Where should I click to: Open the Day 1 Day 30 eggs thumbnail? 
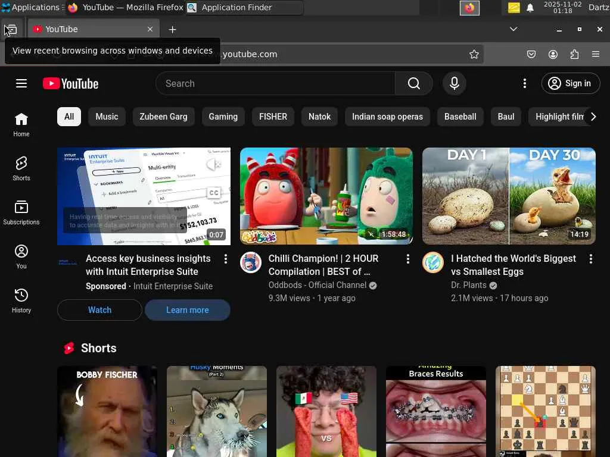pyautogui.click(x=509, y=196)
